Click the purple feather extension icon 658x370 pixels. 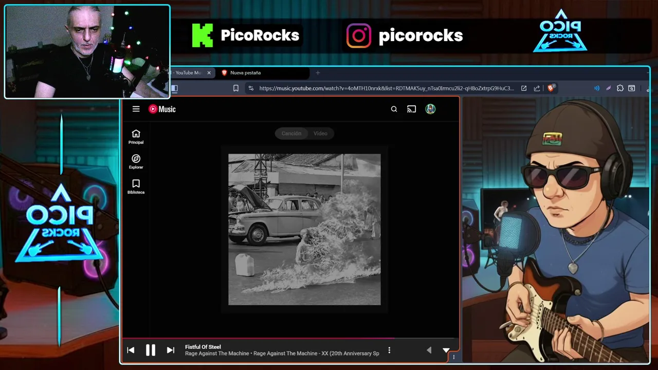608,88
